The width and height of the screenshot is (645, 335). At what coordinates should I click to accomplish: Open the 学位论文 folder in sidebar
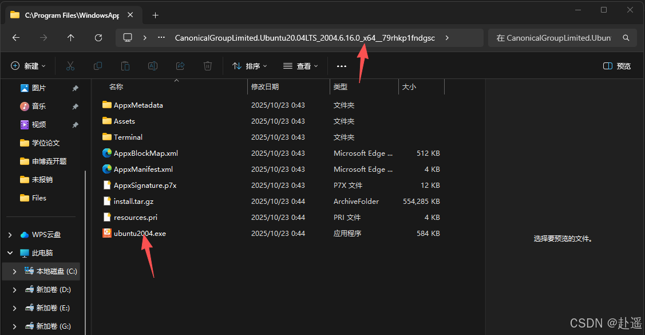point(46,143)
